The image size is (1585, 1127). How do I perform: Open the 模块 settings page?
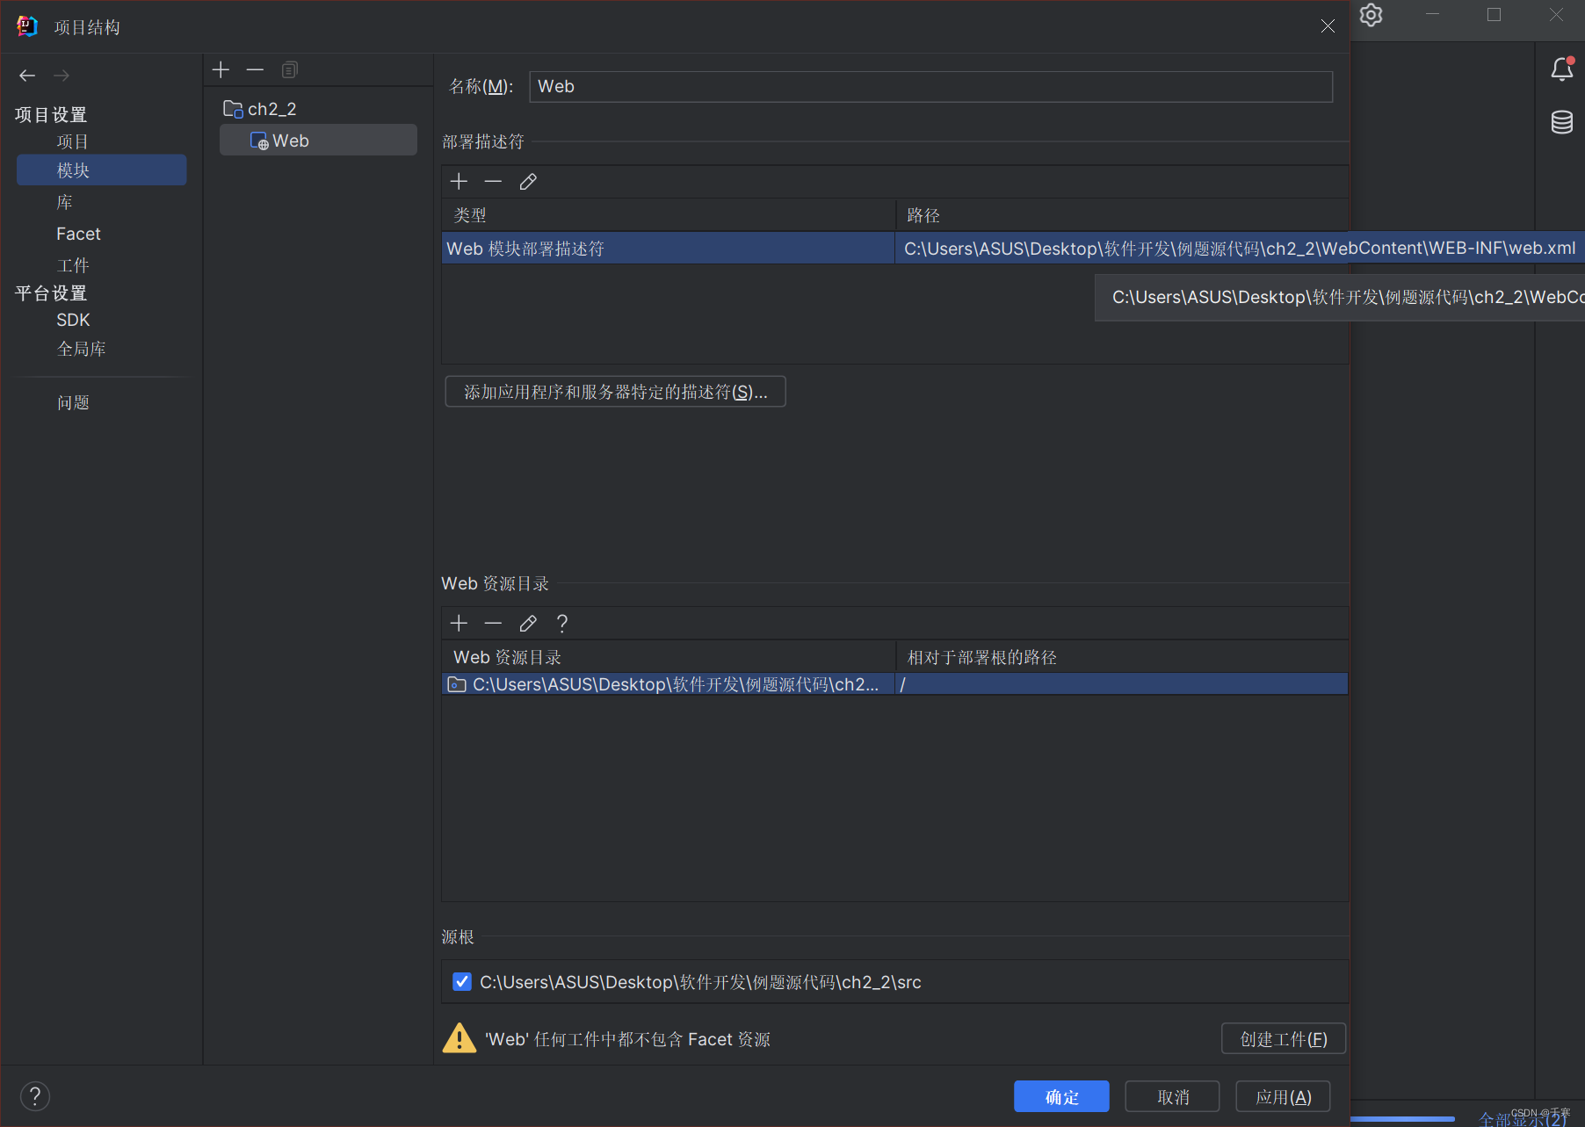click(x=102, y=170)
